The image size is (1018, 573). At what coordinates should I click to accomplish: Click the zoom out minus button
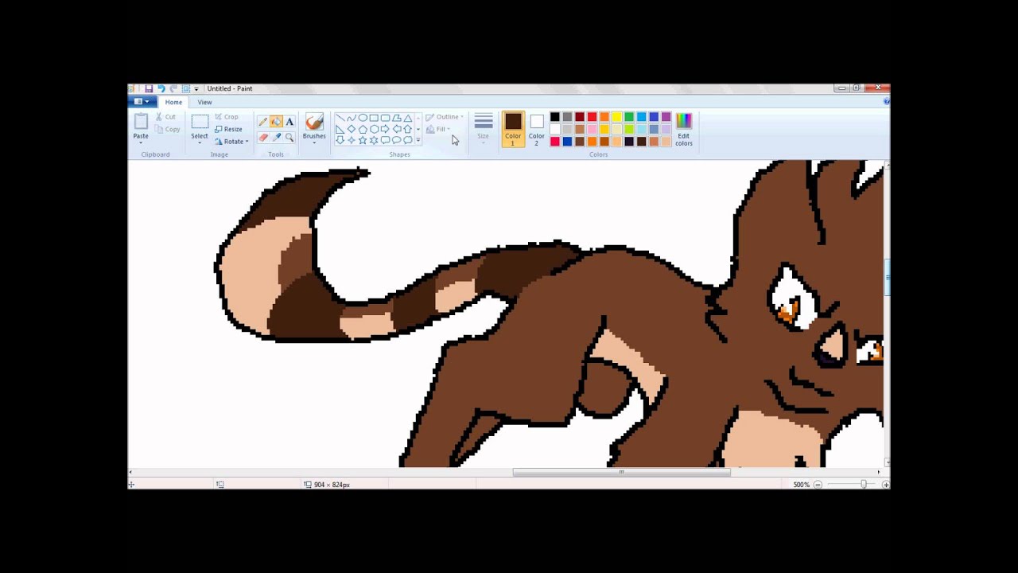click(x=818, y=485)
